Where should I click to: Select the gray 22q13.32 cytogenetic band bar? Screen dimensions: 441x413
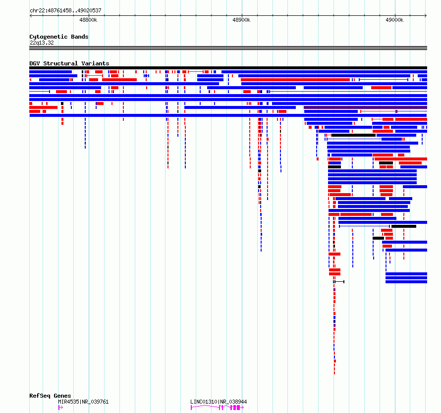(228, 48)
